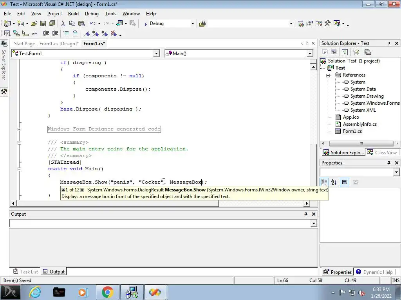
Task: Start debugging with the play arrow
Action: (x=145, y=24)
